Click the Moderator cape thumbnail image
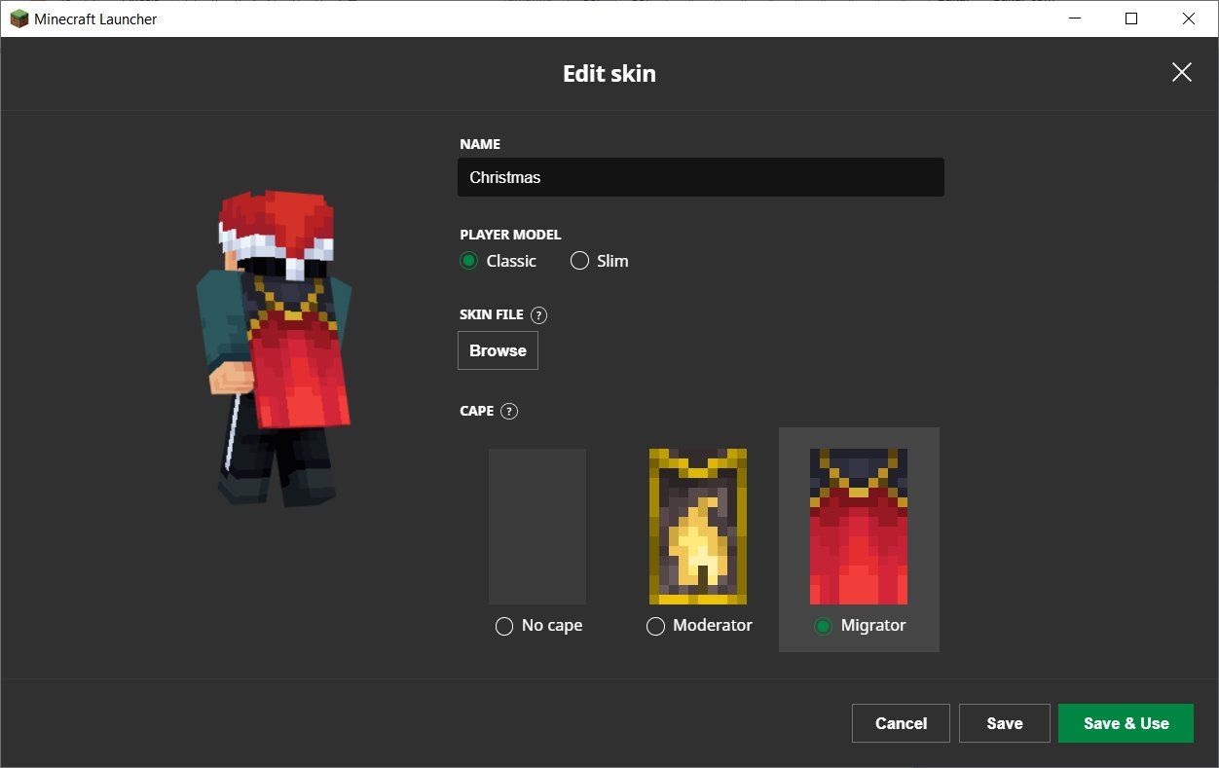This screenshot has width=1219, height=768. coord(698,527)
